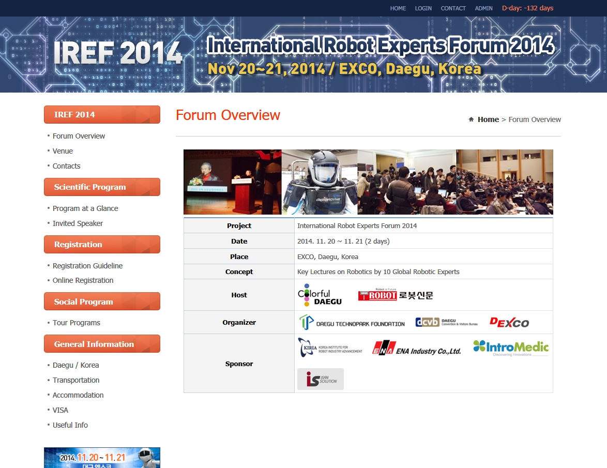Viewport: 607px width, 468px height.
Task: Click the IntroMedic sponsor logo
Action: click(511, 347)
